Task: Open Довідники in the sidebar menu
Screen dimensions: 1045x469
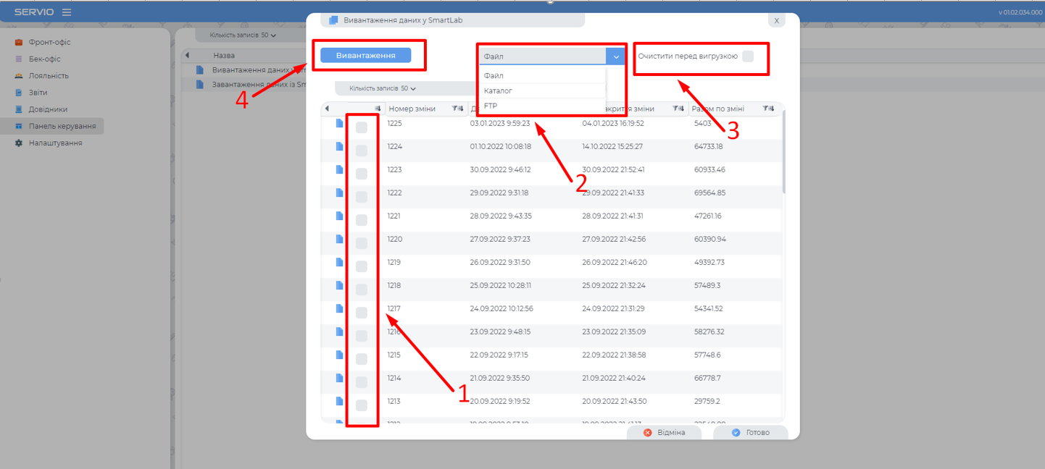Action: (48, 109)
